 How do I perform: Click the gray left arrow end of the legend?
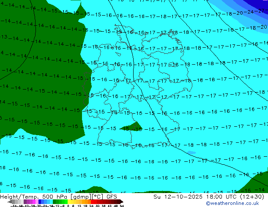(10, 202)
